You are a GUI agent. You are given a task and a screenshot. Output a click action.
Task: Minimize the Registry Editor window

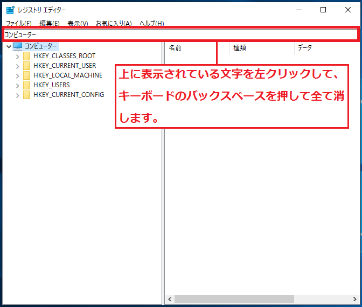point(299,10)
